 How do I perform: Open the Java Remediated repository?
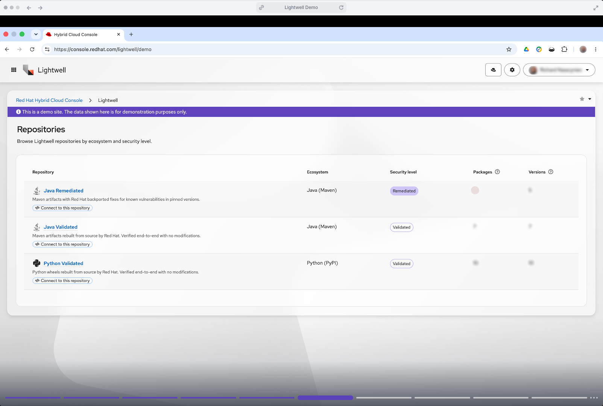pyautogui.click(x=64, y=191)
